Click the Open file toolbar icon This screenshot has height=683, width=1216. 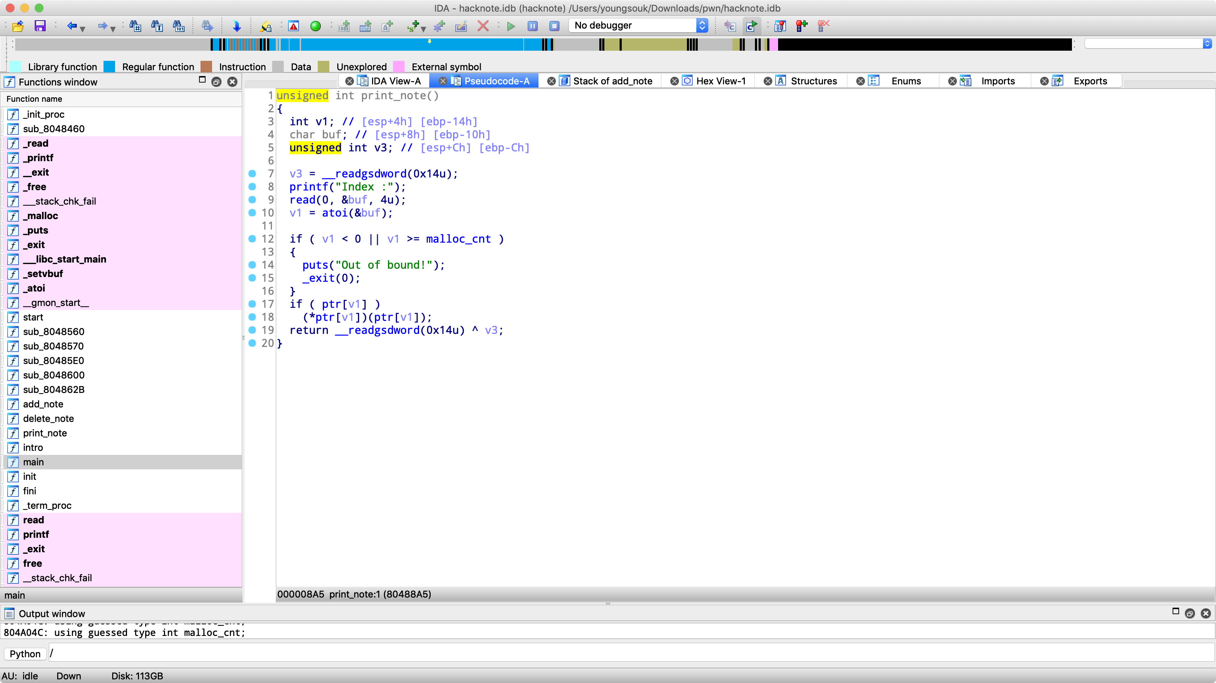point(18,26)
